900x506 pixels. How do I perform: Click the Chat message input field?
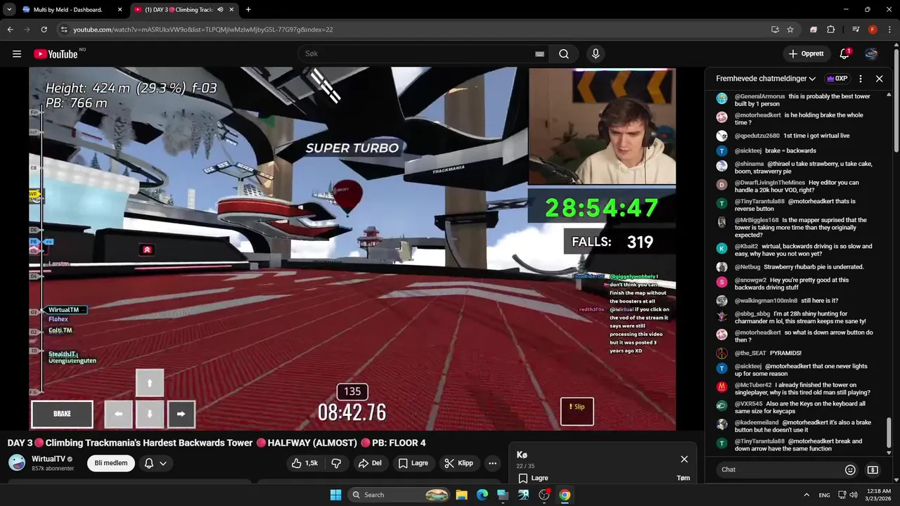778,469
